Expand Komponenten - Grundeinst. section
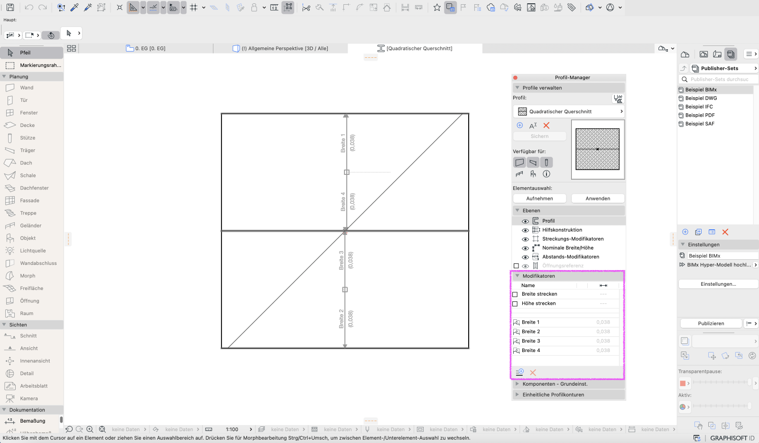Image resolution: width=759 pixels, height=443 pixels. tap(518, 384)
